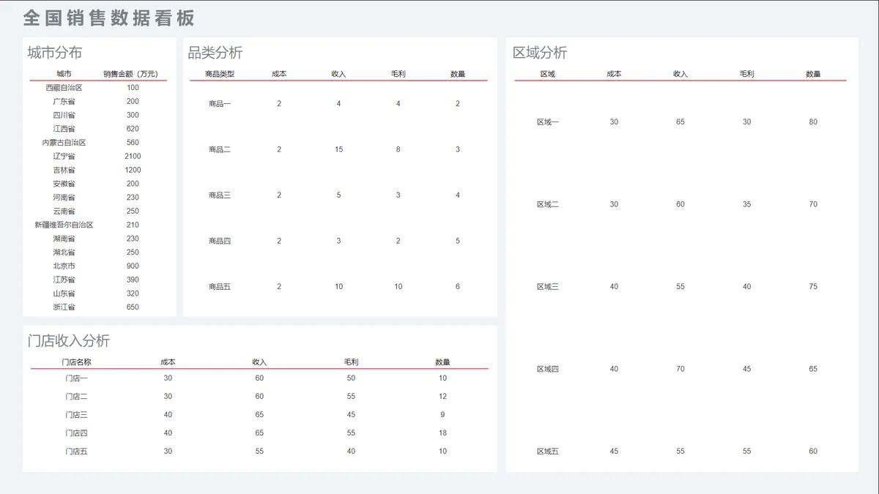Select the 门店二 row label
Image resolution: width=879 pixels, height=494 pixels.
click(x=76, y=397)
